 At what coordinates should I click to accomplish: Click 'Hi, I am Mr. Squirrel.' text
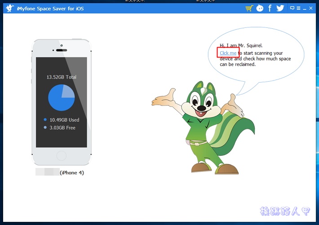tap(241, 45)
